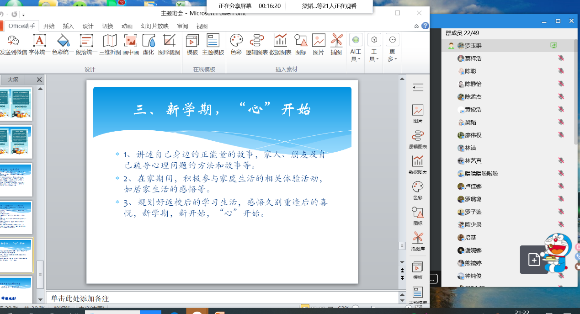Image resolution: width=580 pixels, height=314 pixels.
Task: Click the 插图库 windmill icon in sidebar
Action: pyautogui.click(x=417, y=241)
